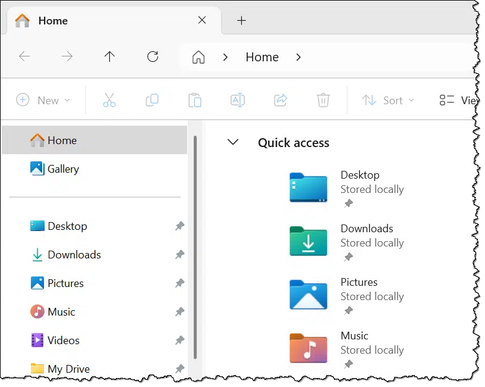This screenshot has width=485, height=387.
Task: Click pin icon beside sidebar Downloads
Action: (x=179, y=254)
